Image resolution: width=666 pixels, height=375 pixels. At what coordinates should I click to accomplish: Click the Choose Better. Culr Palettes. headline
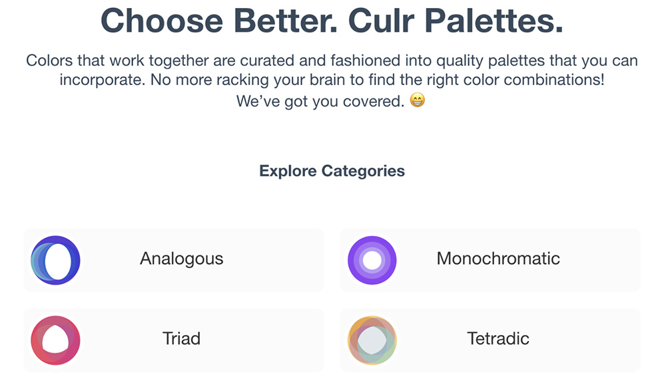332,21
